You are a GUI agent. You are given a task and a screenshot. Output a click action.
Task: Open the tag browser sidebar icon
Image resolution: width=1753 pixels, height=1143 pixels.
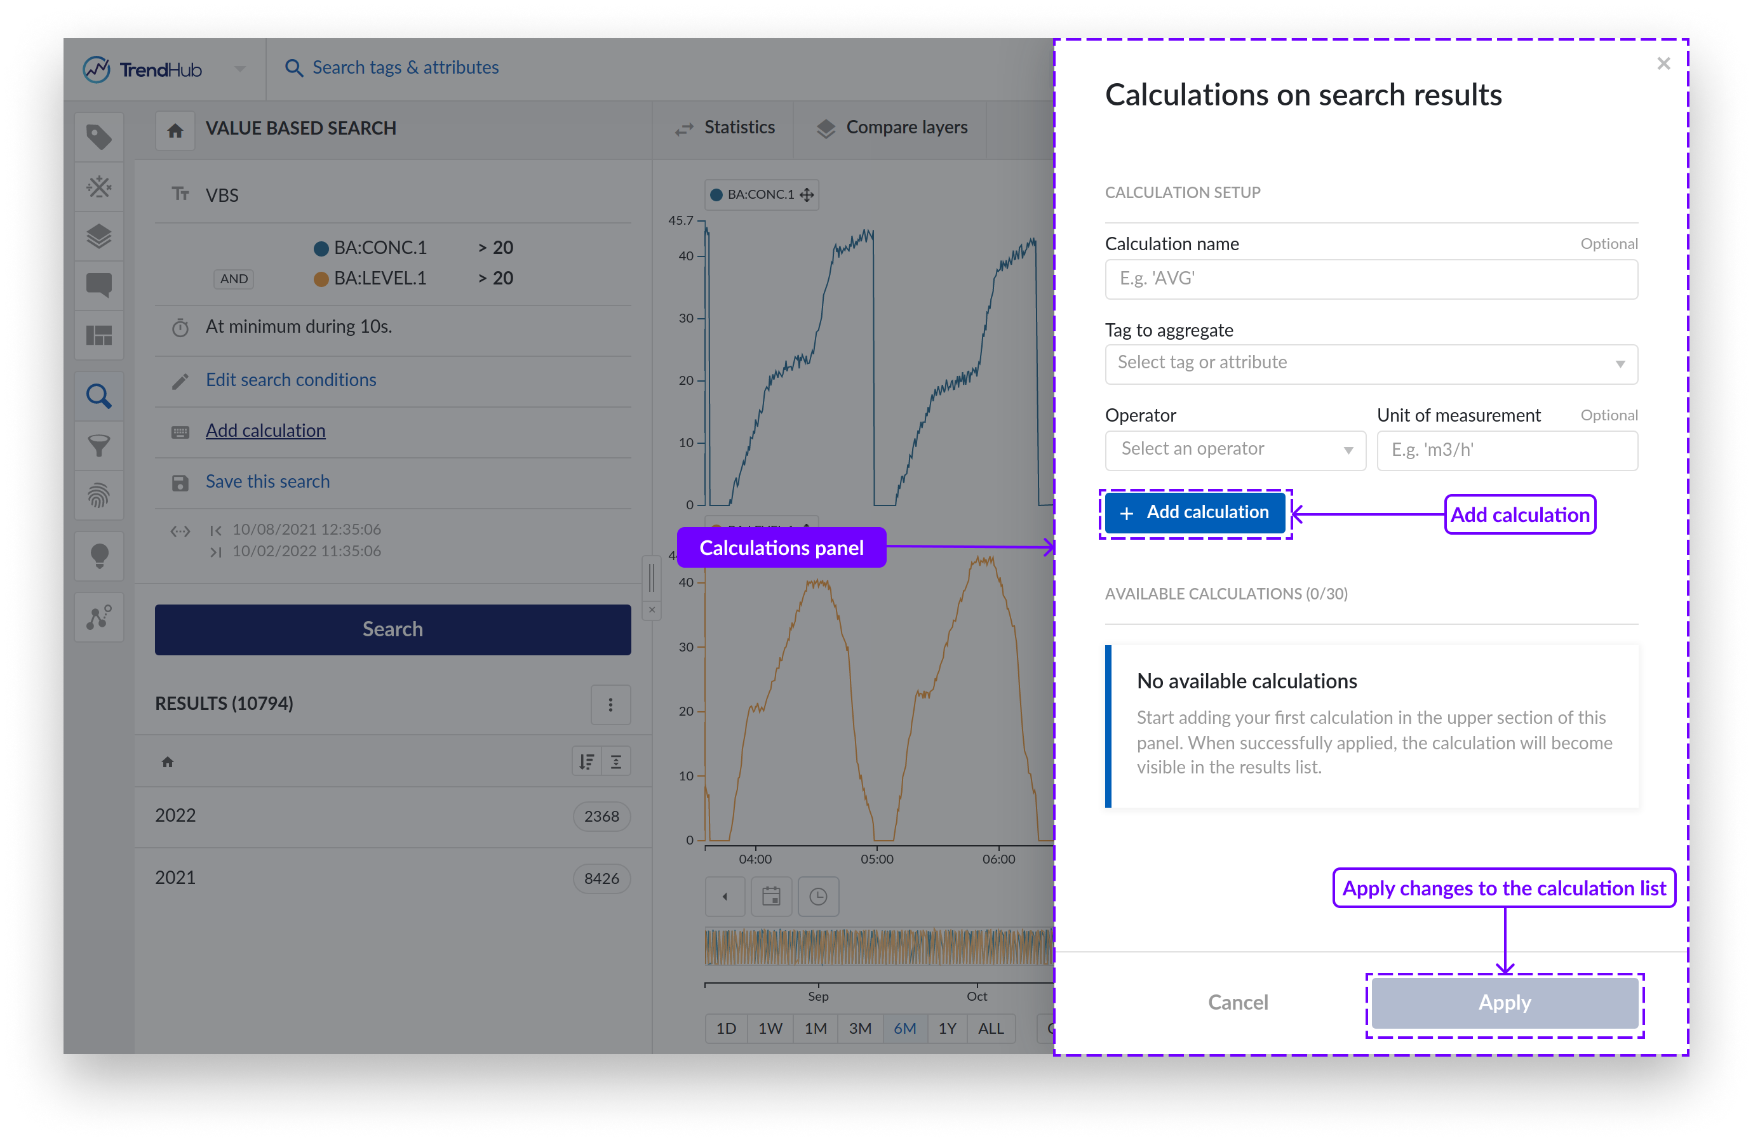click(x=98, y=137)
